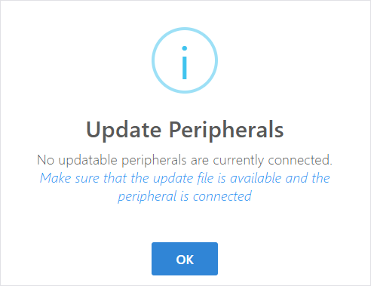Click the words "update file" in the italic hint

(183, 178)
